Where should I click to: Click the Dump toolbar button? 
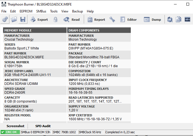[152, 20]
